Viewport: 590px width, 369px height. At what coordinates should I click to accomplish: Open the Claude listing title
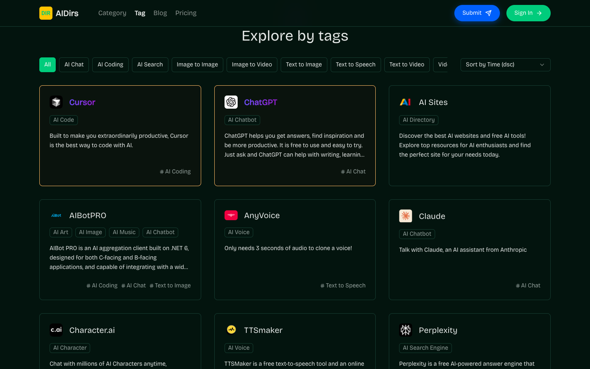coord(432,216)
